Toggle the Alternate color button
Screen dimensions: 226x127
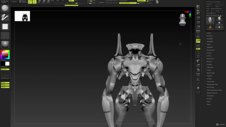(5, 69)
